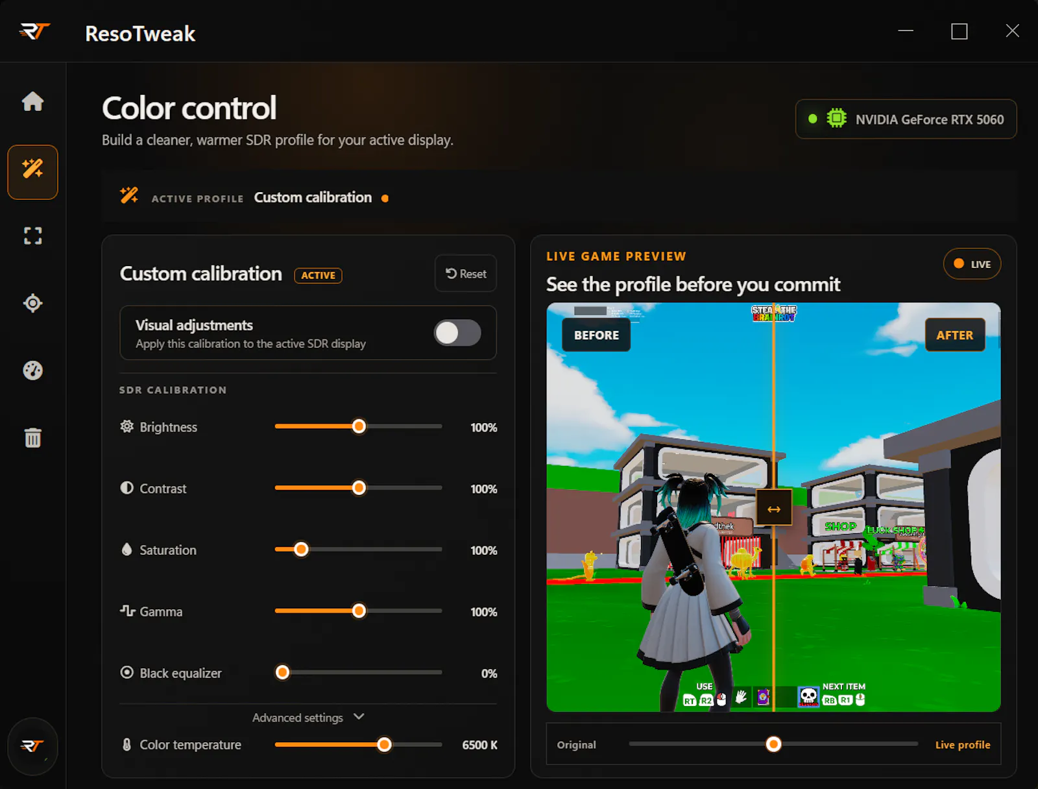This screenshot has height=789, width=1038.
Task: Reset the custom calibration
Action: click(x=466, y=273)
